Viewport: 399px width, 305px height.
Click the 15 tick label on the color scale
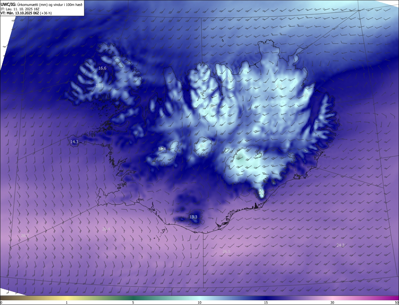click(266, 303)
